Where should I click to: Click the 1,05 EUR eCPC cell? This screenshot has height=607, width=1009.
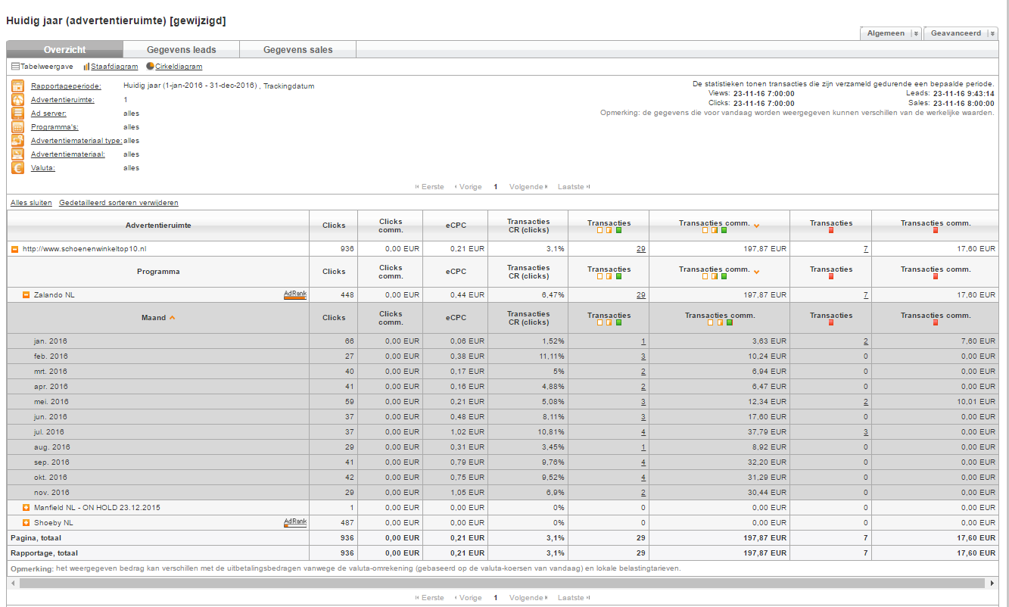point(468,493)
